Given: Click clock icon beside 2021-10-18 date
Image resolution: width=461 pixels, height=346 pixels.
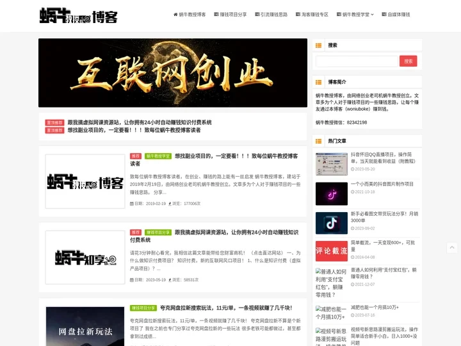Looking at the screenshot, I should (x=353, y=192).
